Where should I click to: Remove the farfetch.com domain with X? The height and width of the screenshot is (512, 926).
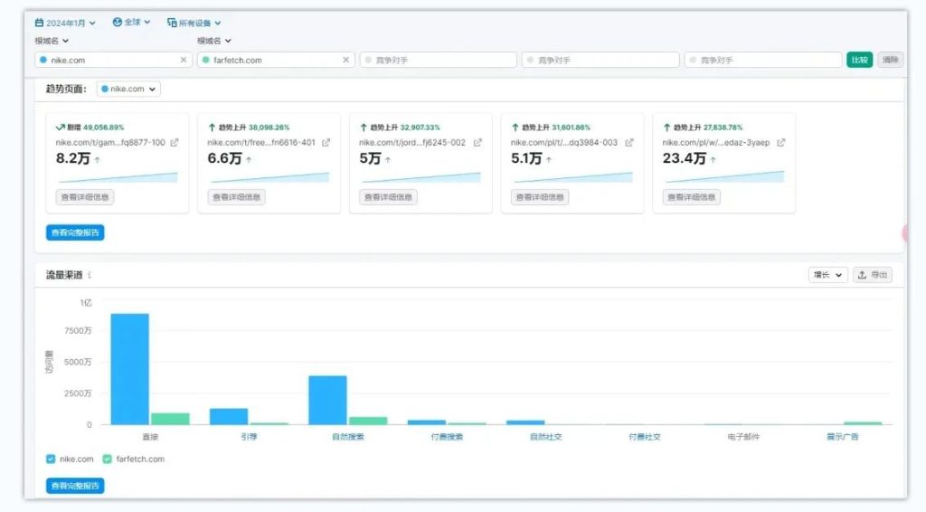coord(346,60)
